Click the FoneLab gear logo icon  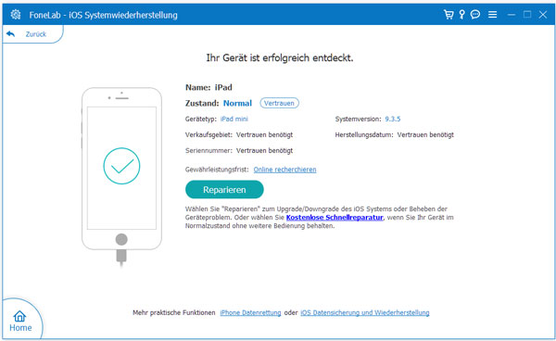[x=15, y=15]
